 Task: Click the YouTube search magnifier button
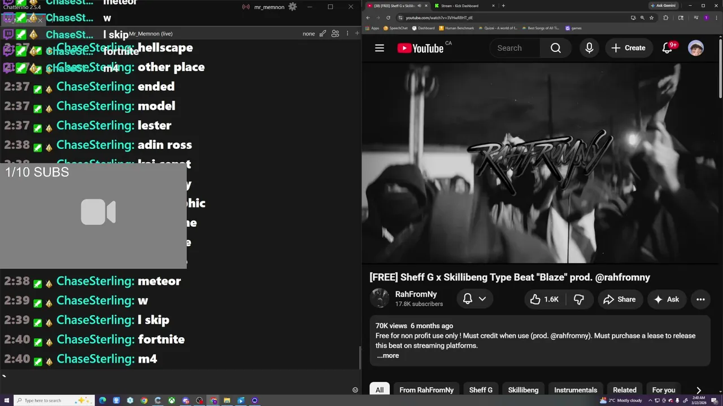point(556,48)
